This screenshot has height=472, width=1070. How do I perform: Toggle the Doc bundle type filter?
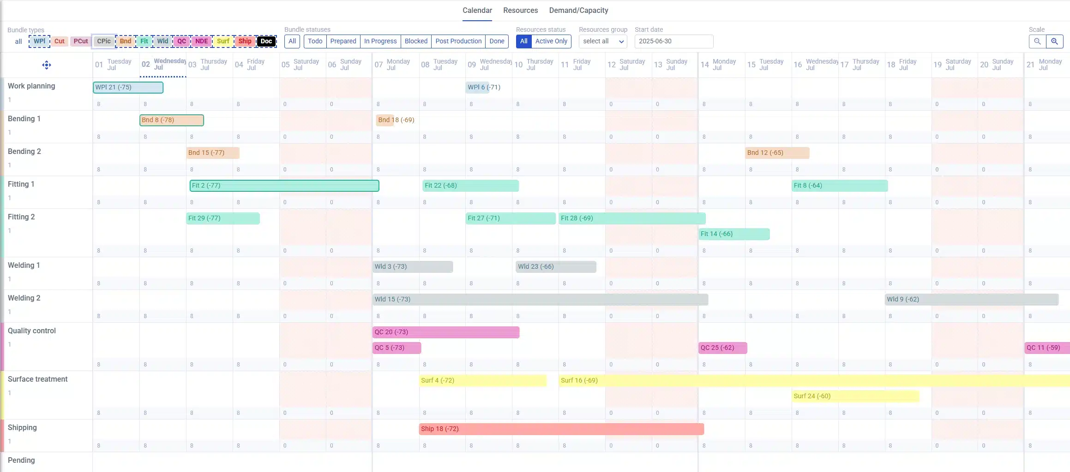266,41
